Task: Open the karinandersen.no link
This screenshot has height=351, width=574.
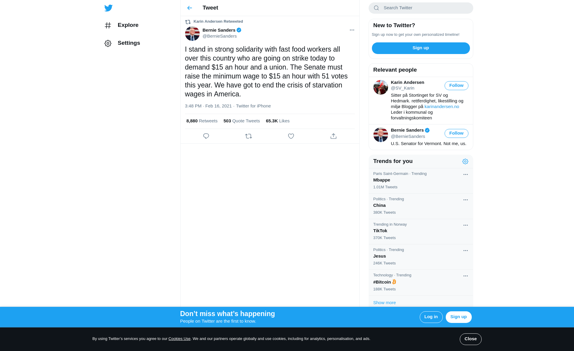Action: [442, 107]
